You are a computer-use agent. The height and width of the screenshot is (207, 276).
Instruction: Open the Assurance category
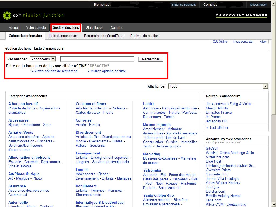pos(17,186)
